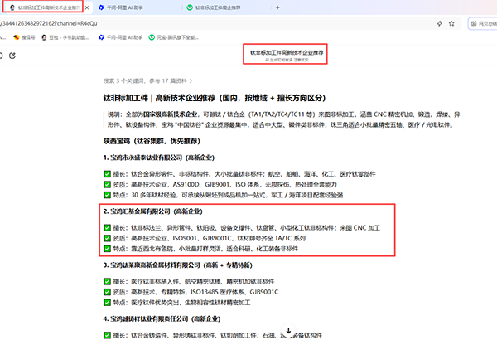Click the 特点: 靠近西北有色院 line
497x340 pixels.
[201, 249]
